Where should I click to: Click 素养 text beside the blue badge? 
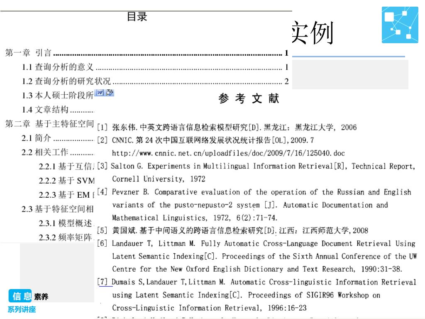41,297
